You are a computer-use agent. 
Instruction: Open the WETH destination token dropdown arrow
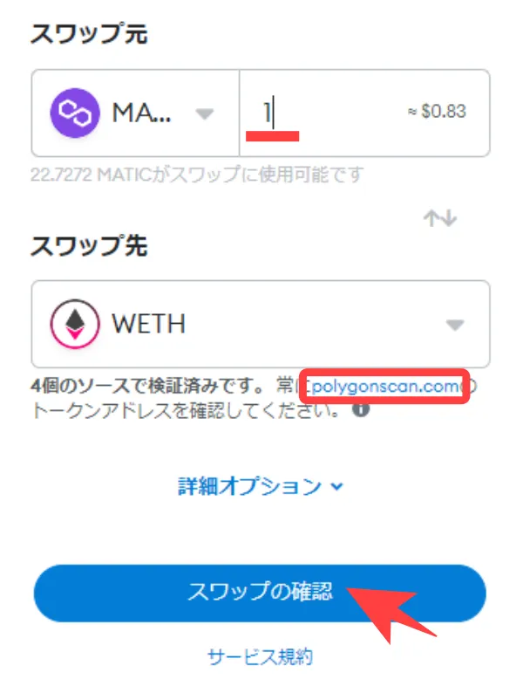click(x=455, y=325)
